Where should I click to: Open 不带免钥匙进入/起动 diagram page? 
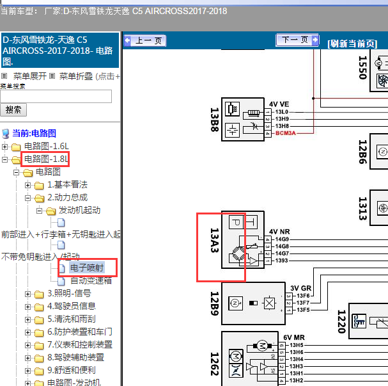[x=40, y=257]
